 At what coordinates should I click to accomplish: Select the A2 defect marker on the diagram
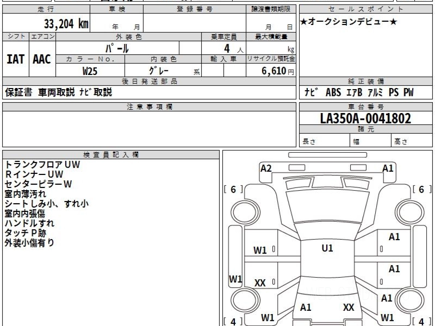pyautogui.click(x=266, y=168)
